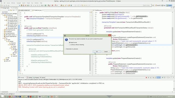Close the Server dialog with X
Screen dimensions: 175x98
109,35
